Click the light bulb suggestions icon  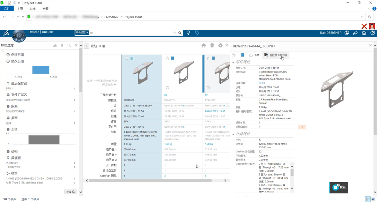[x=188, y=33]
